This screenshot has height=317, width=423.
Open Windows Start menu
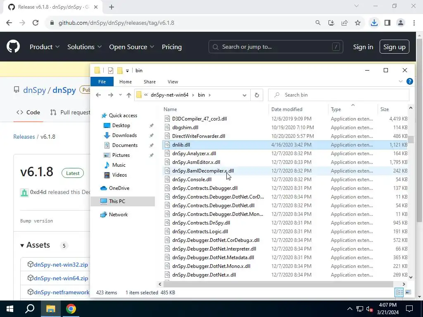pyautogui.click(x=10, y=309)
